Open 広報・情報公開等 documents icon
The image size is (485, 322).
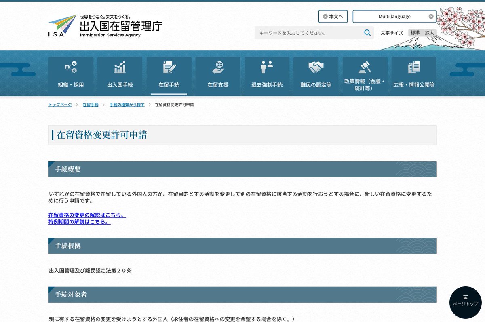point(414,67)
